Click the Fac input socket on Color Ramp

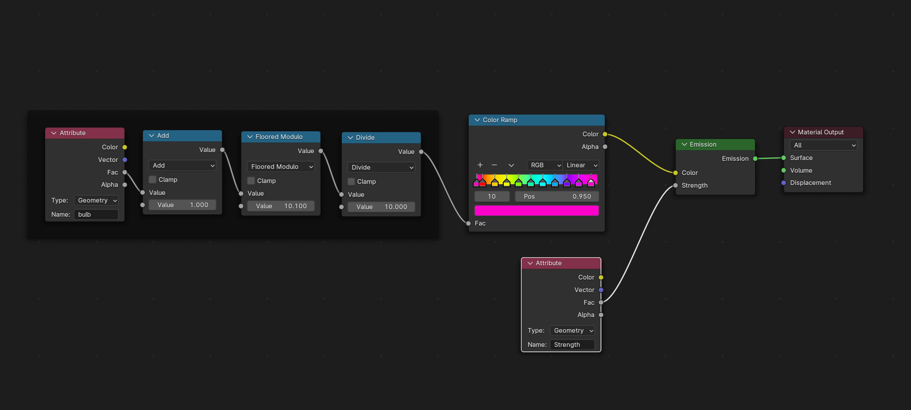point(468,223)
